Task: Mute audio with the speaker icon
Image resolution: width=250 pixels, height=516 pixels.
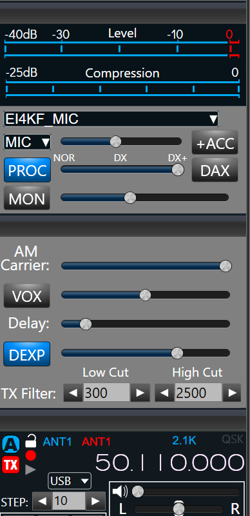Action: coord(120,491)
